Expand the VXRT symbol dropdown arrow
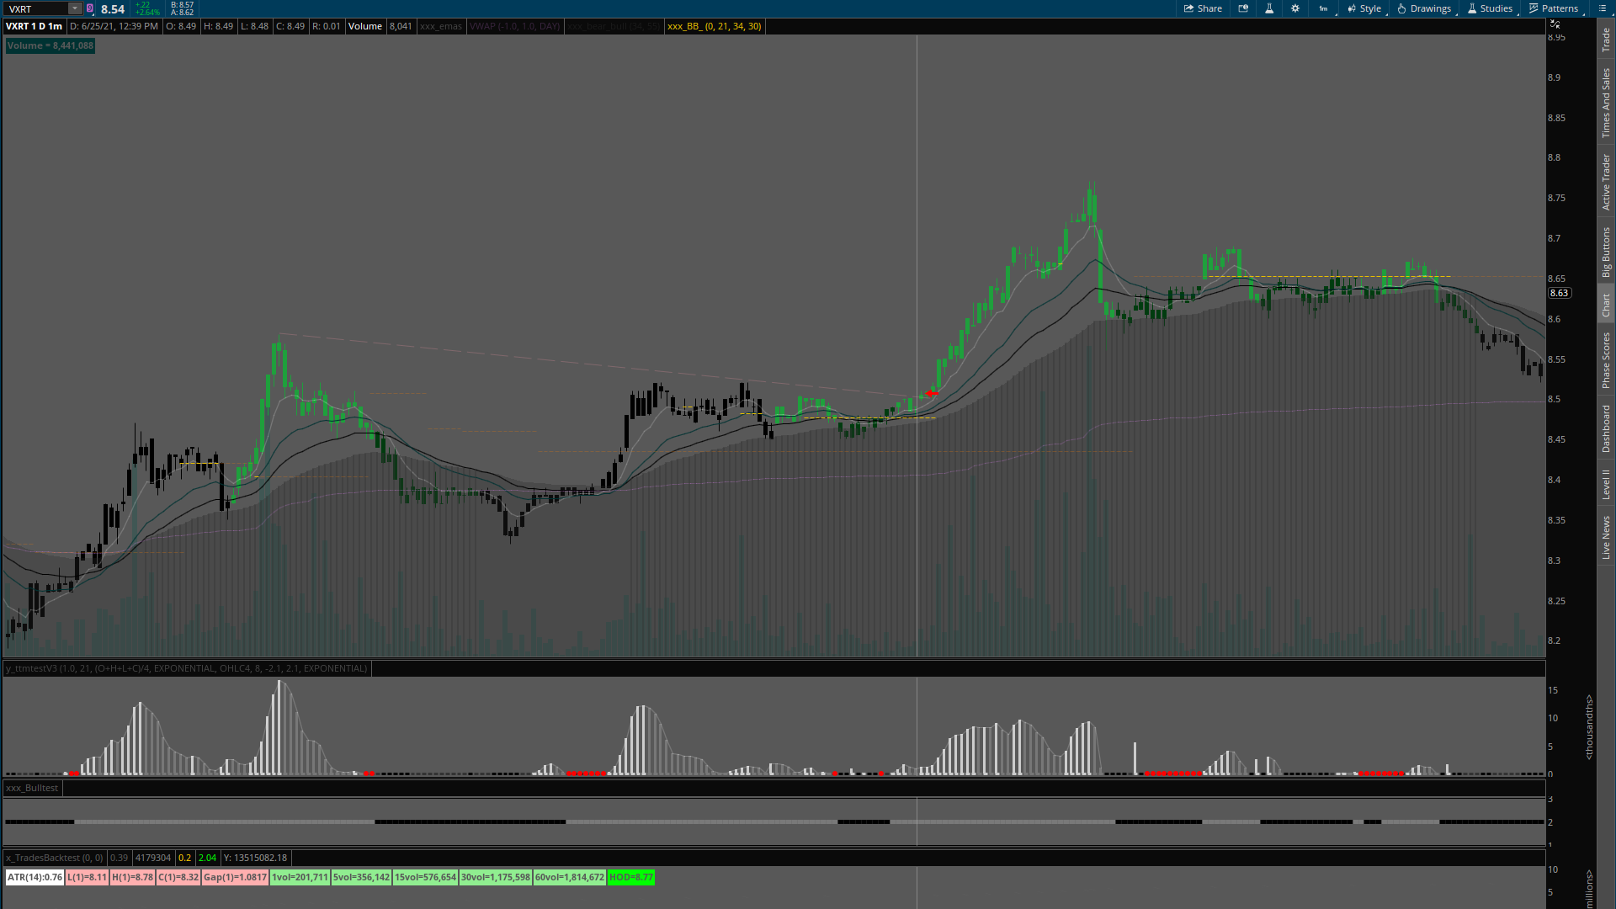This screenshot has height=909, width=1616. click(x=74, y=8)
